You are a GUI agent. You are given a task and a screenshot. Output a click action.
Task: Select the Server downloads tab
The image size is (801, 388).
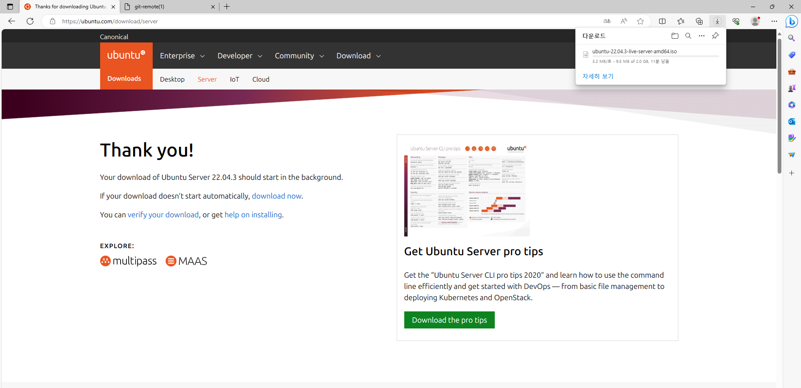click(207, 79)
